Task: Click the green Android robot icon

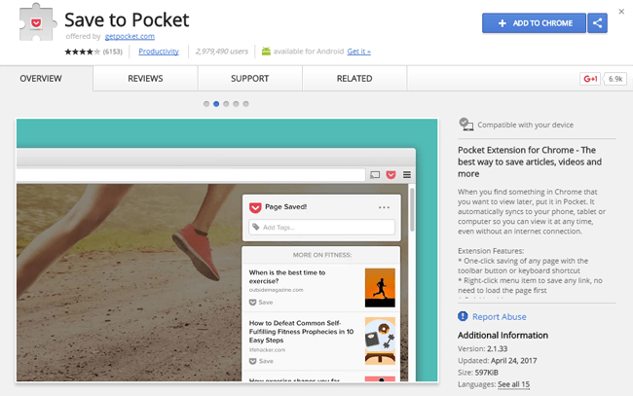Action: click(266, 52)
